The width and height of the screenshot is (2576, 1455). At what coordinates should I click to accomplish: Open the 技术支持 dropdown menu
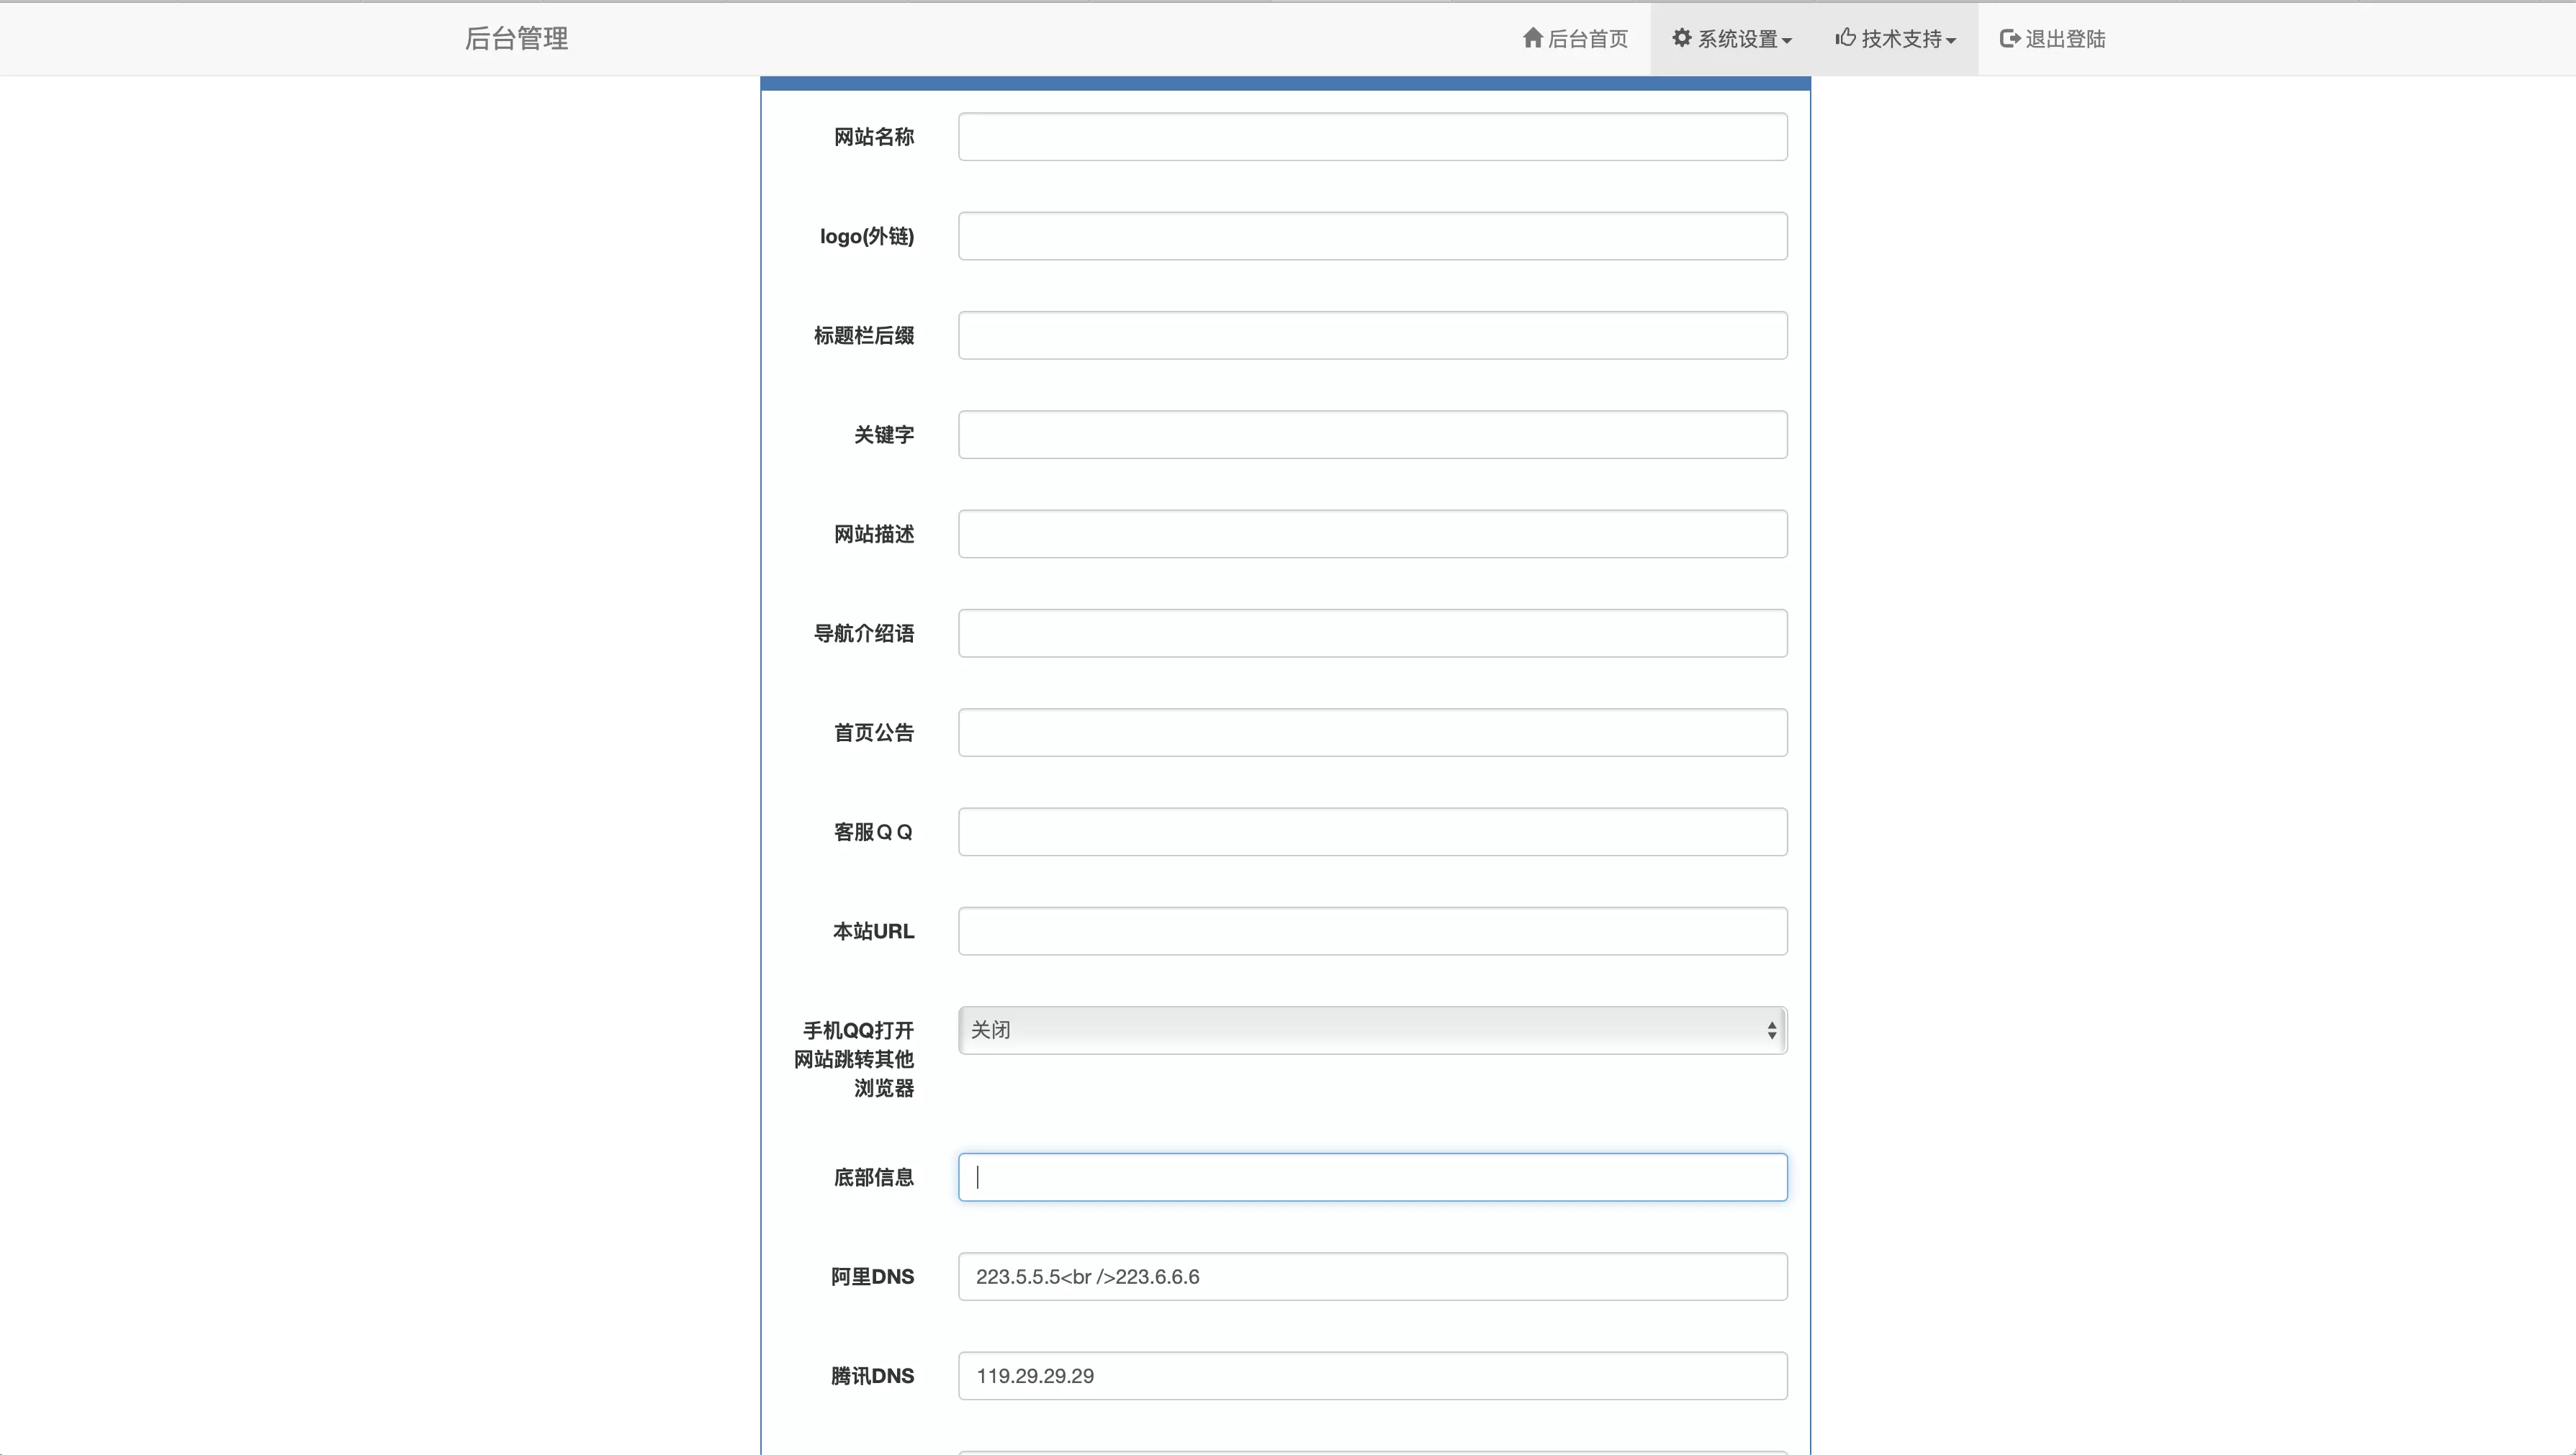1896,38
